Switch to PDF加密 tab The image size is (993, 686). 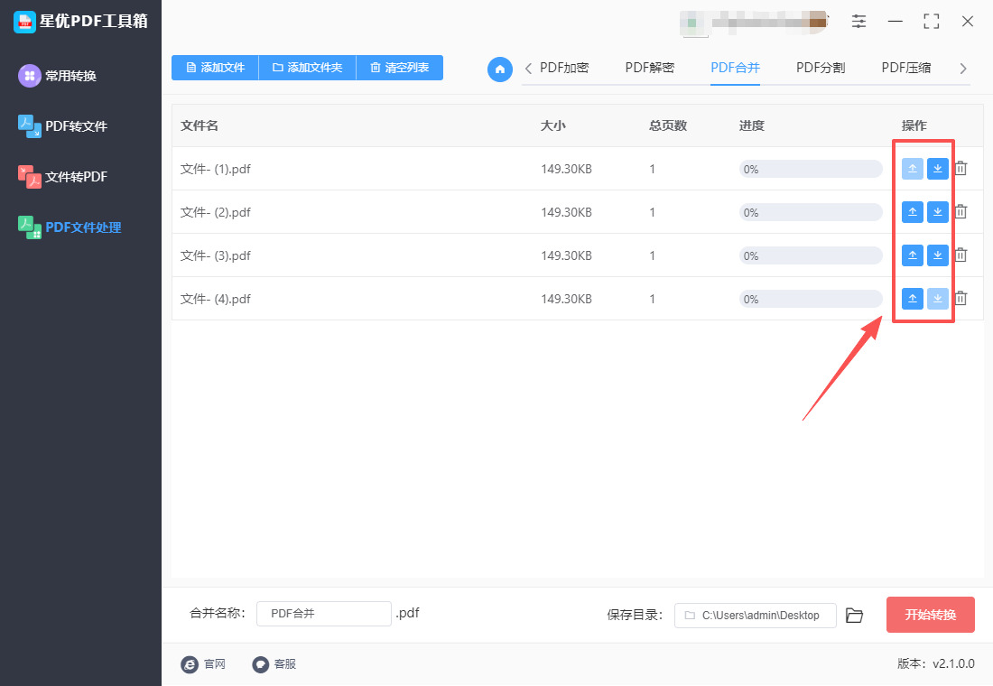(564, 68)
